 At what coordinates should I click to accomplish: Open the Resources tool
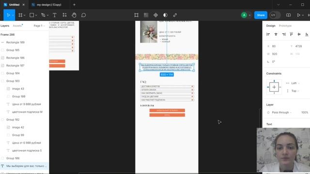click(x=64, y=15)
